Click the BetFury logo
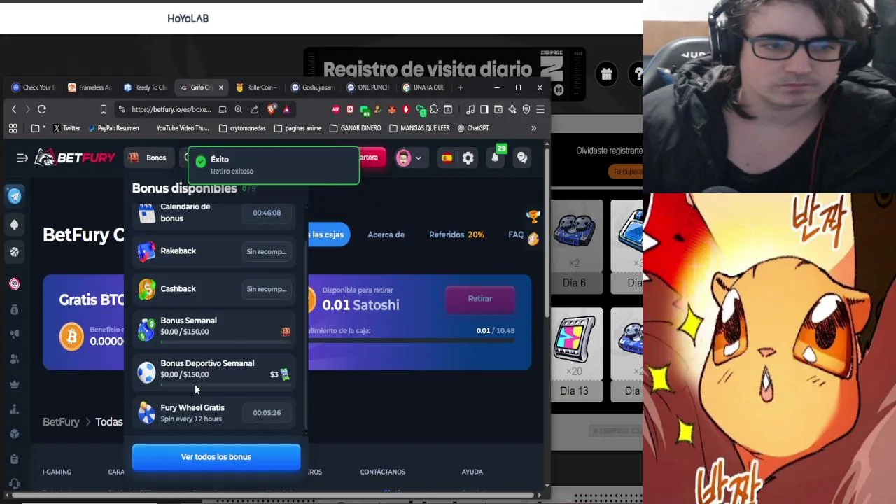The height and width of the screenshot is (504, 896). [x=75, y=157]
